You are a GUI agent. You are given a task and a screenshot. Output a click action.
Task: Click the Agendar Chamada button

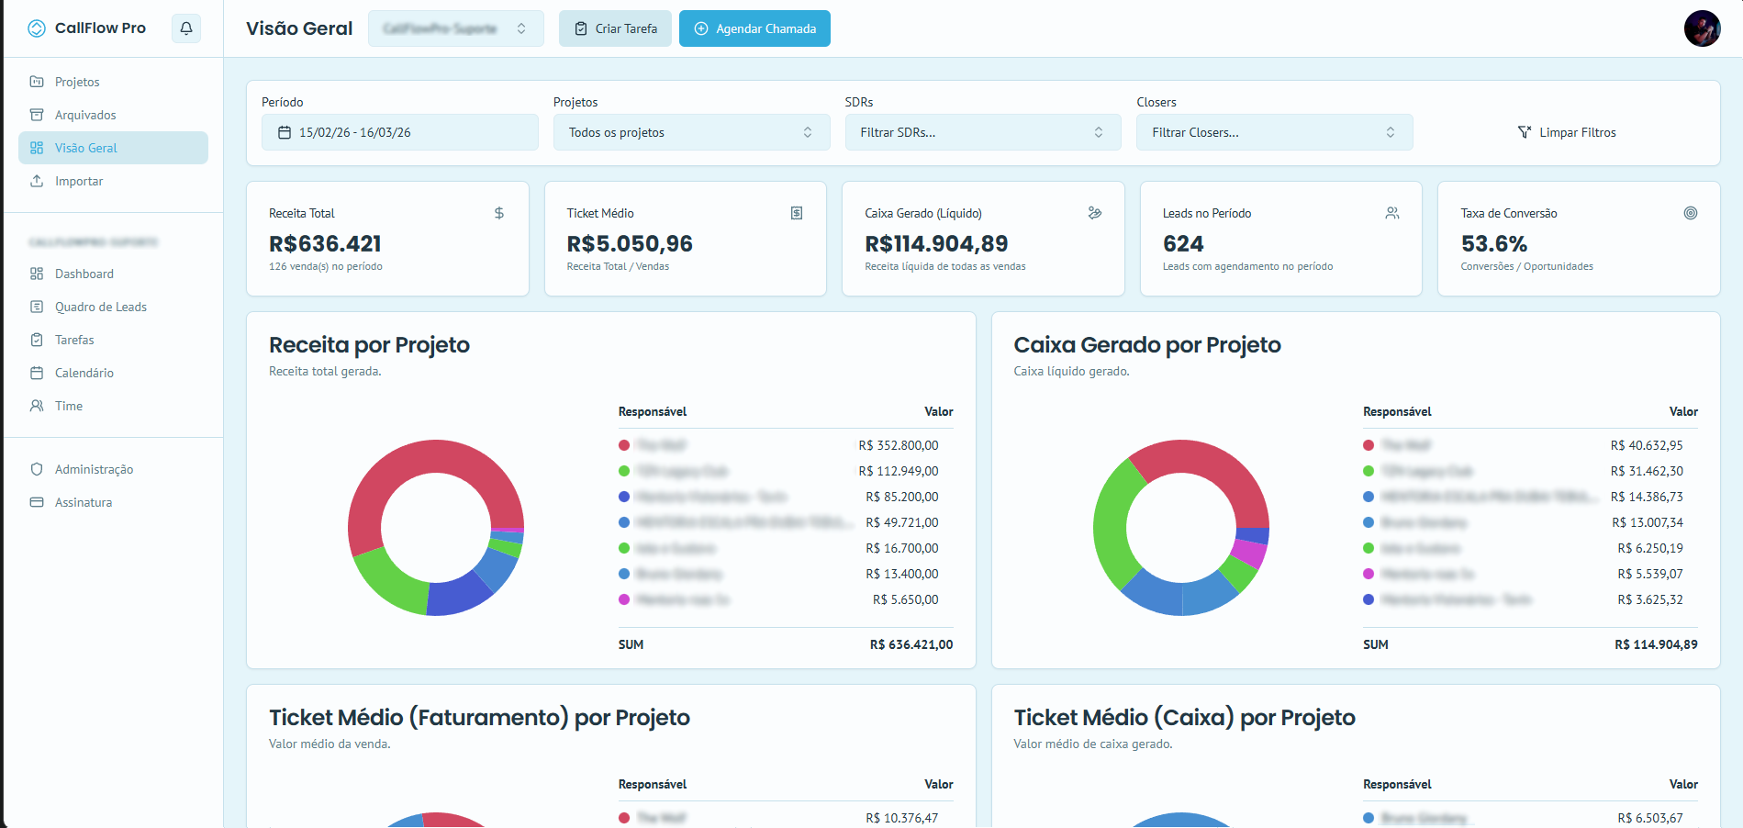[x=754, y=28]
